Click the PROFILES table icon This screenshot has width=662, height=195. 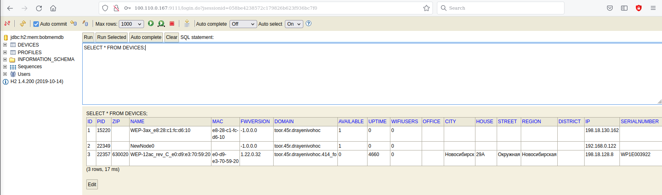(13, 52)
